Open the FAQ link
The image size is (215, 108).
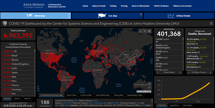click(143, 105)
